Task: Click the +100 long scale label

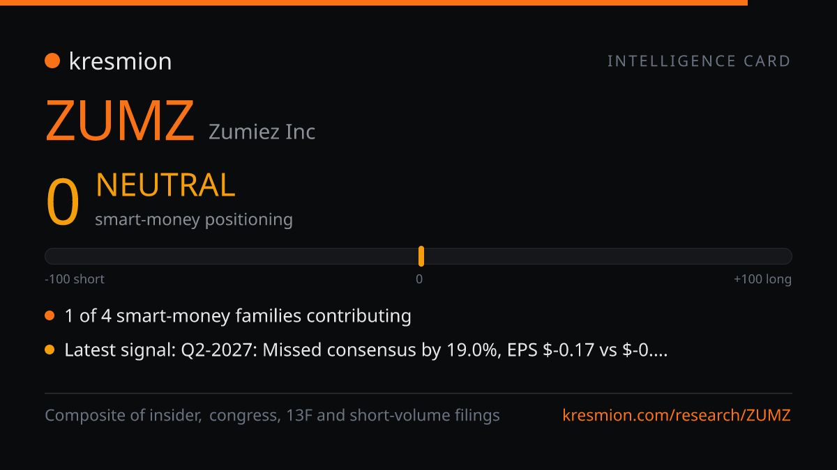Action: coord(762,279)
